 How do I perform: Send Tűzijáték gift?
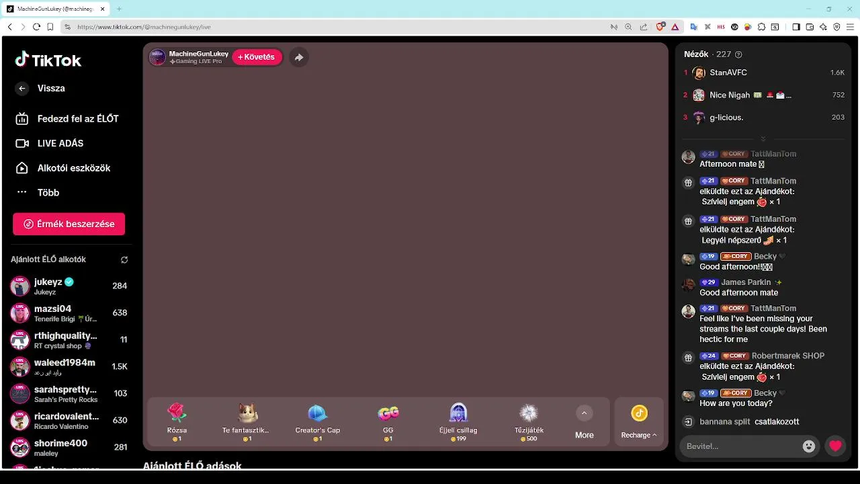[x=529, y=422]
